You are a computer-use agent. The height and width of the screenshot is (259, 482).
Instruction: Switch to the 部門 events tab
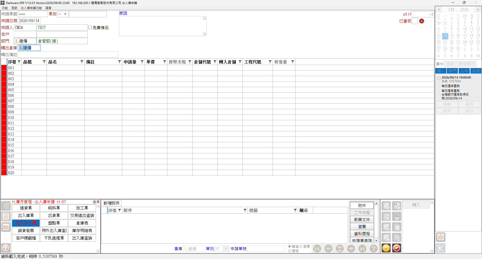tap(452, 71)
